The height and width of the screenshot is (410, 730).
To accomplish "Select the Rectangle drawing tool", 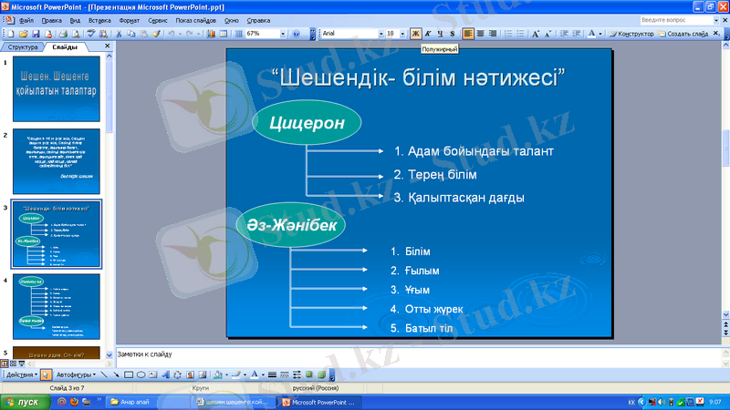I will (x=129, y=374).
